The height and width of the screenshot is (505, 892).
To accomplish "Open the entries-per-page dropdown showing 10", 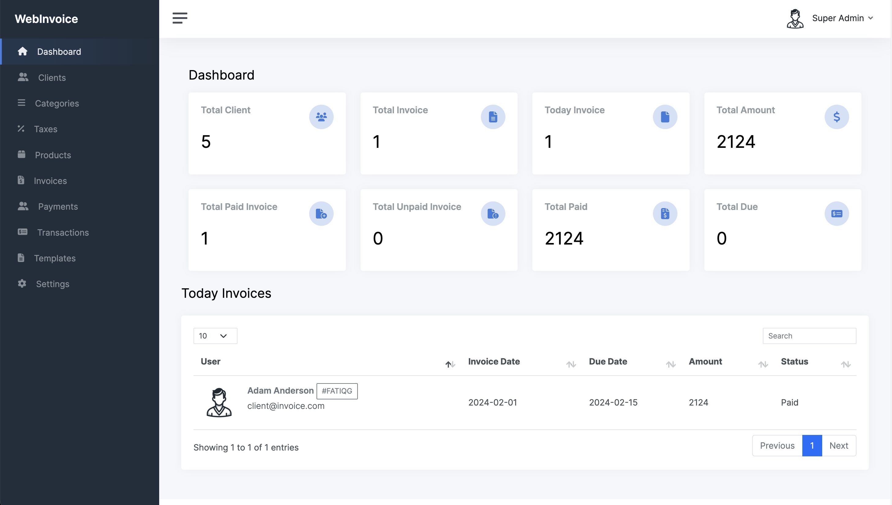I will pyautogui.click(x=215, y=336).
